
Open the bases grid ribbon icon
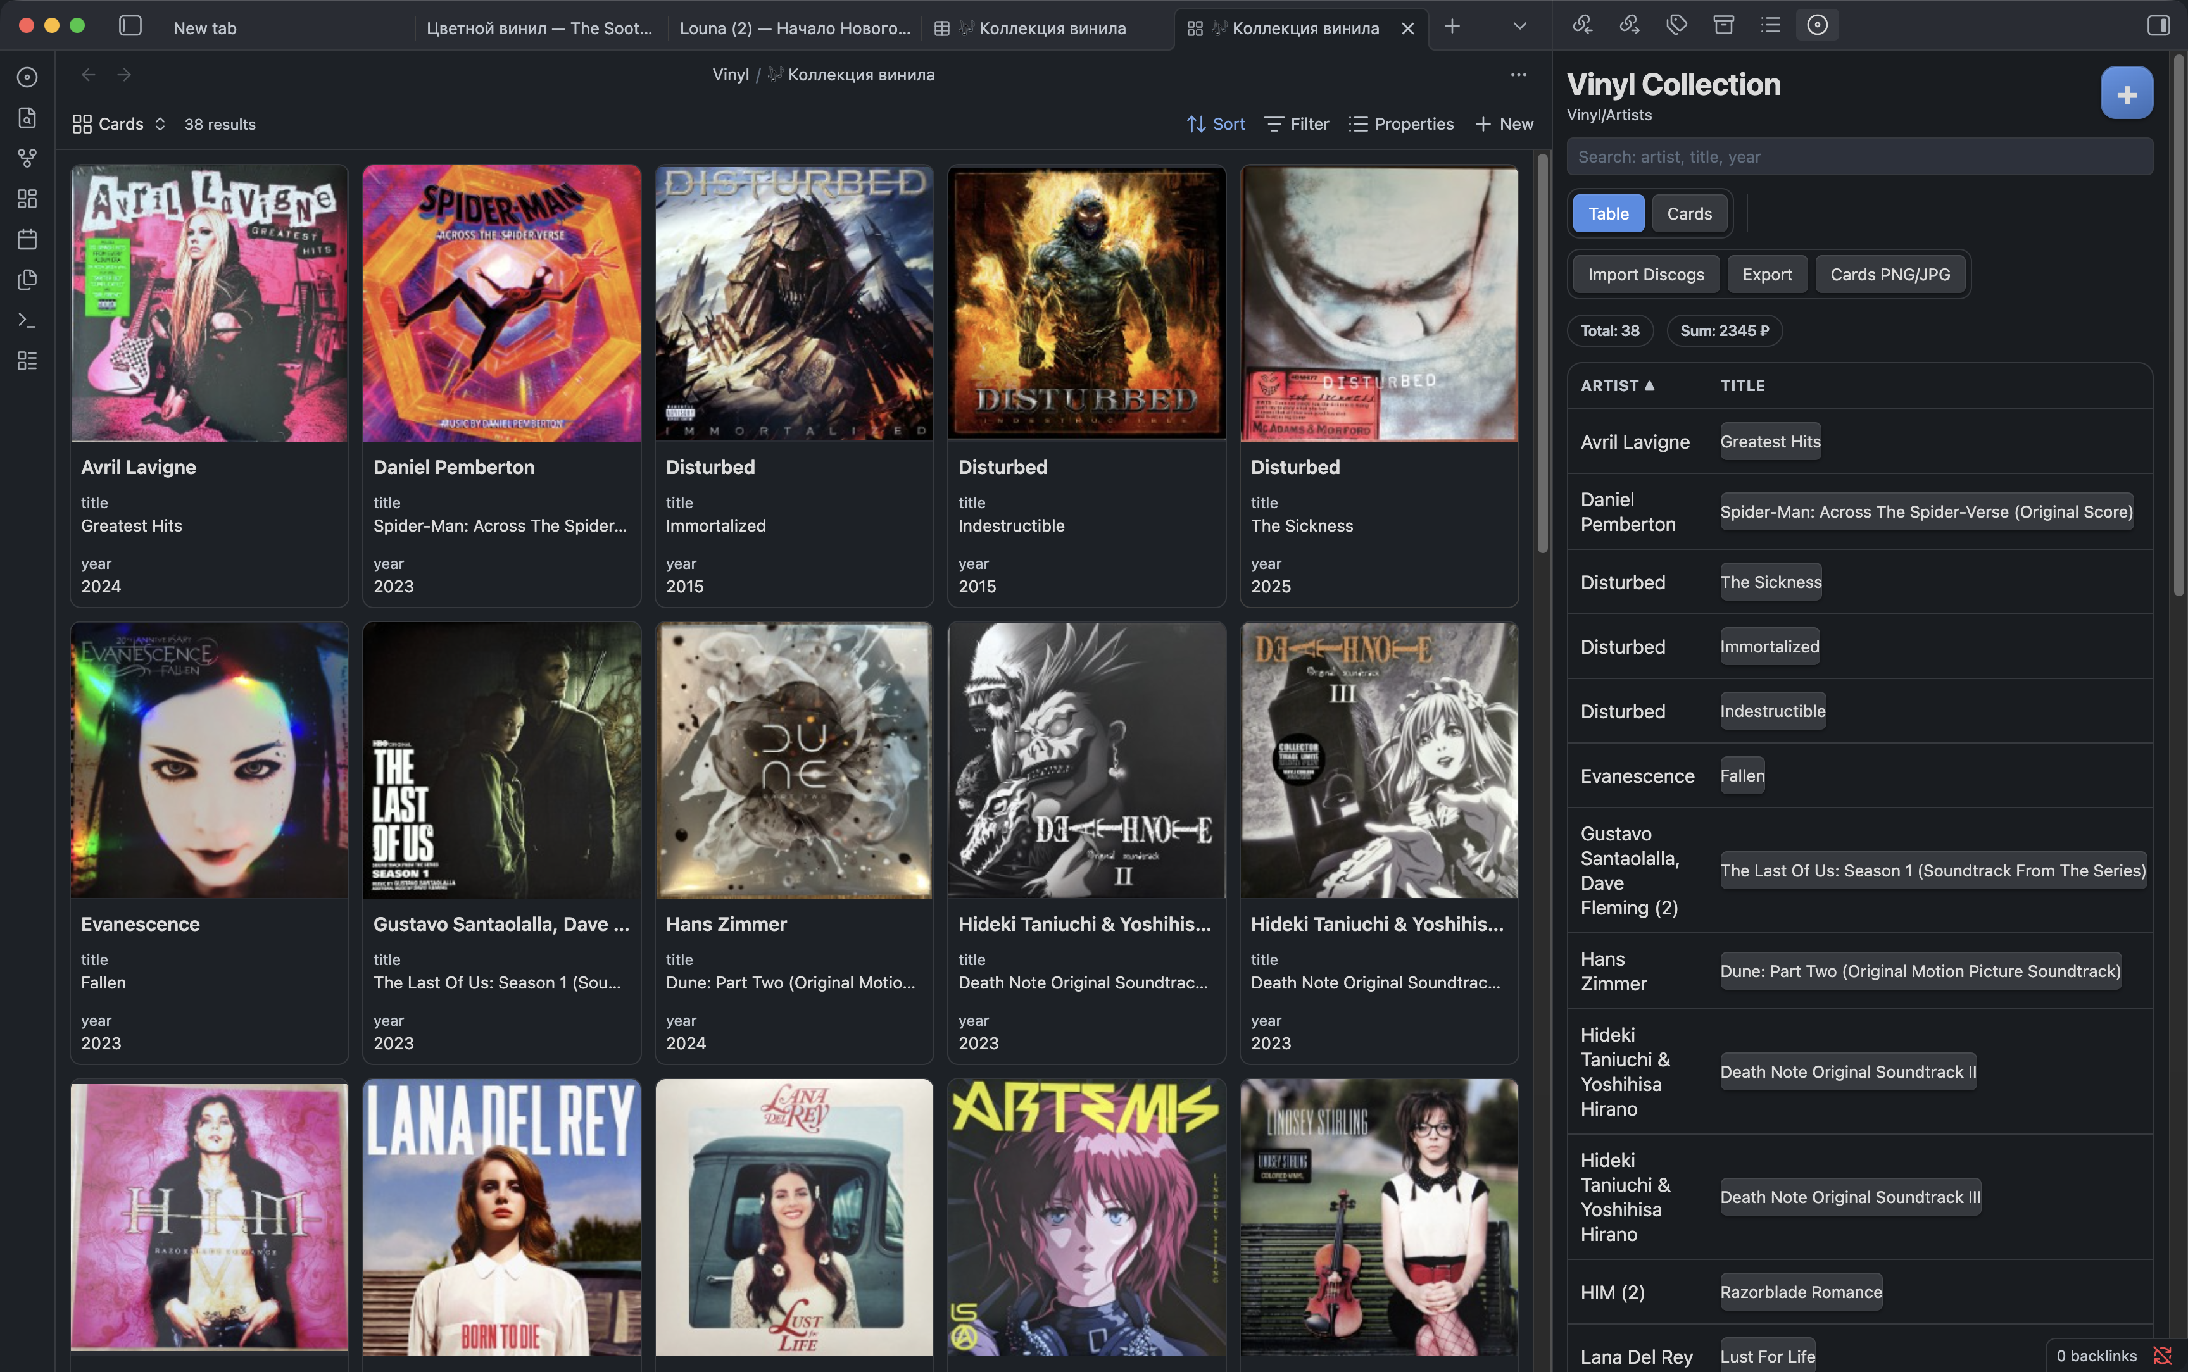(27, 199)
